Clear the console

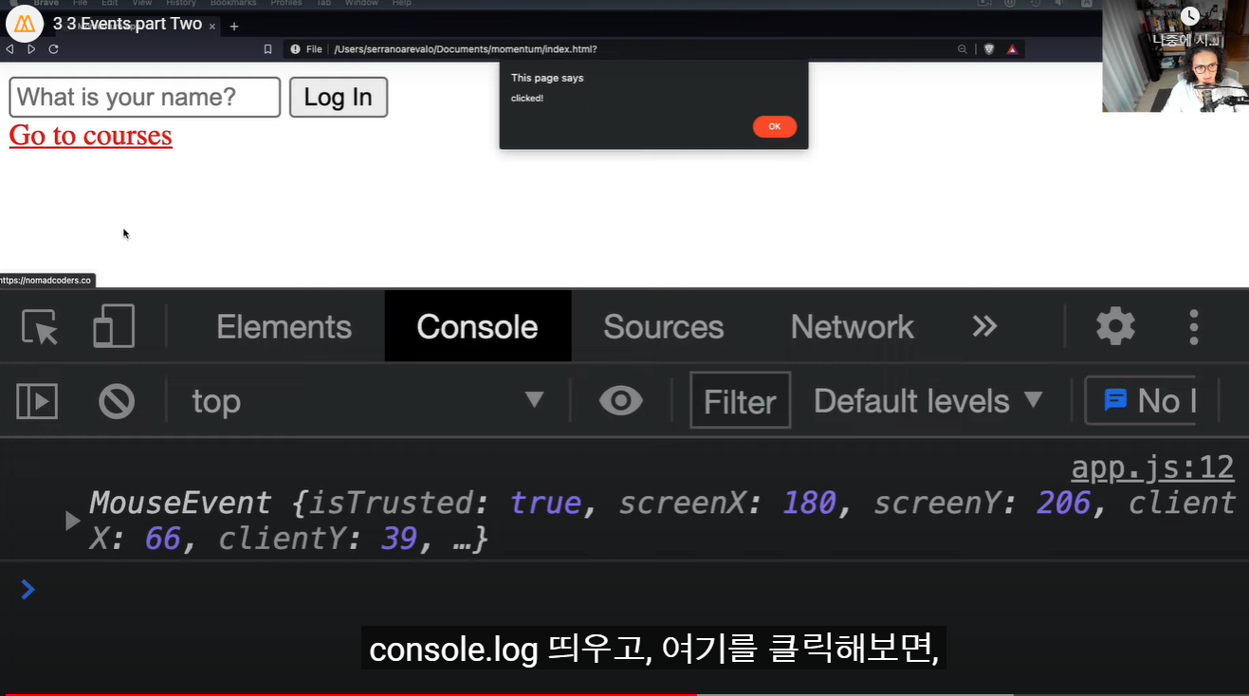tap(117, 401)
